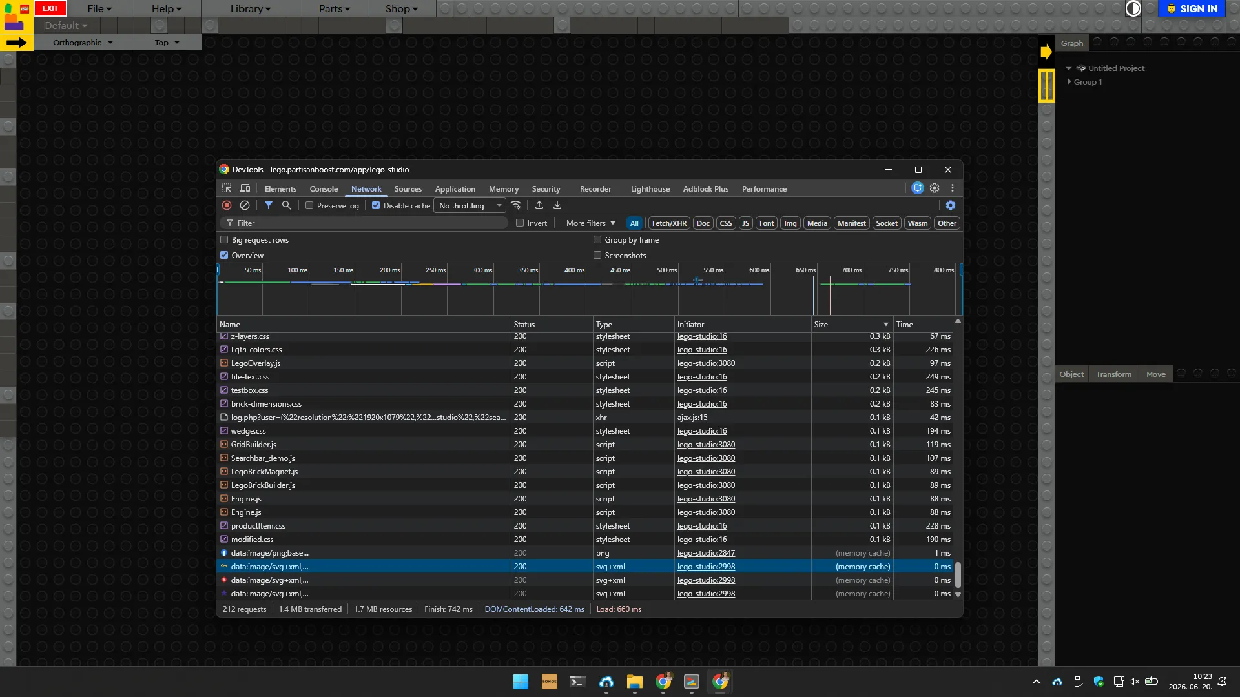Viewport: 1240px width, 697px height.
Task: Click the muted volume icon in the tray
Action: (1134, 682)
